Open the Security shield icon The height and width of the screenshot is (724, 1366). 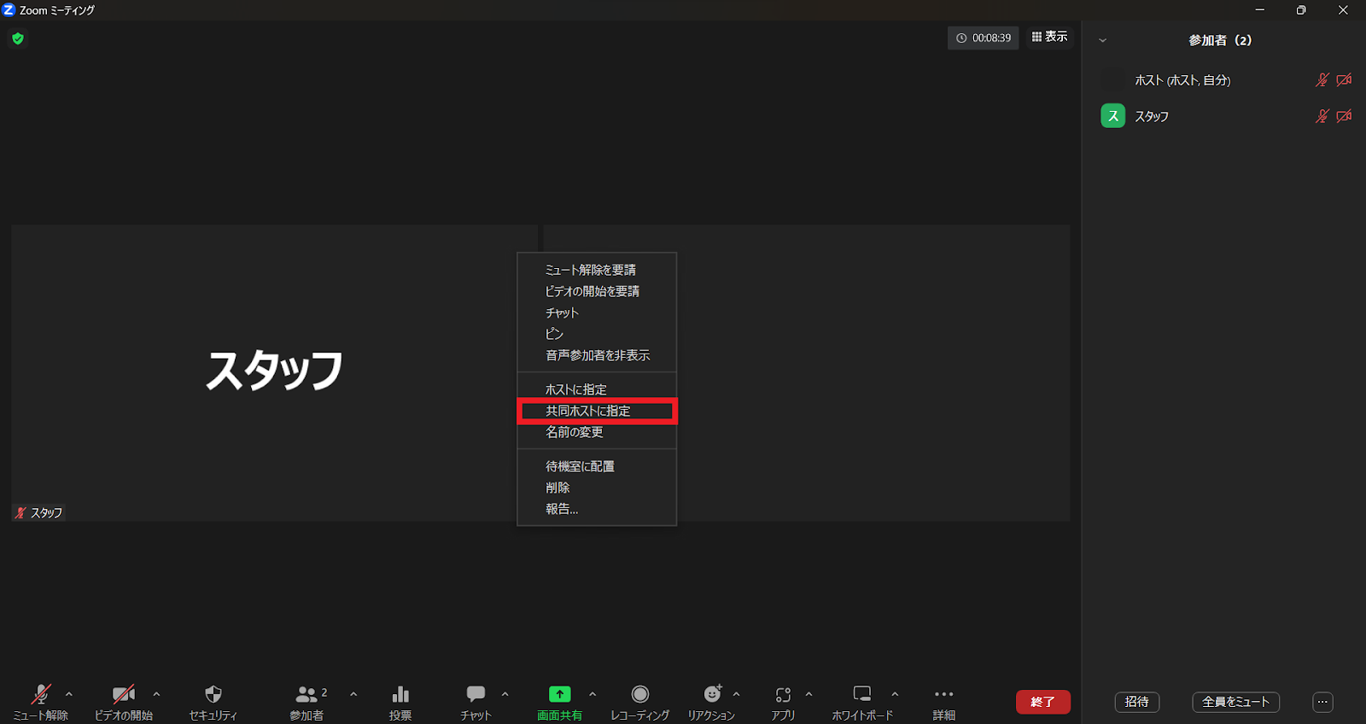coord(213,695)
